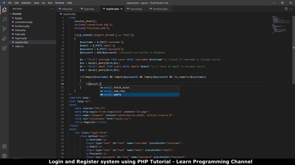This screenshot has height=165, width=295.
Task: Click the session_start(); line
Action: click(86, 21)
